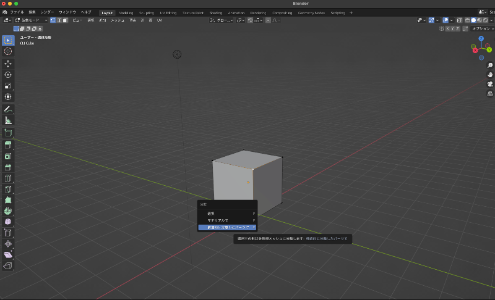Screen dimensions: 495x300
Task: Choose the highlighted loose parts entry
Action: 227,227
